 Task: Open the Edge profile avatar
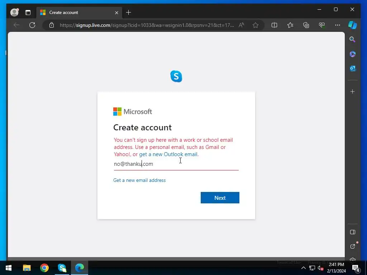[14, 13]
